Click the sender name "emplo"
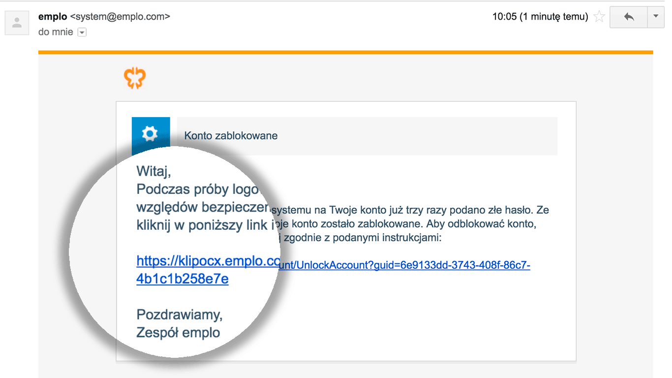The height and width of the screenshot is (378, 672). pos(52,16)
